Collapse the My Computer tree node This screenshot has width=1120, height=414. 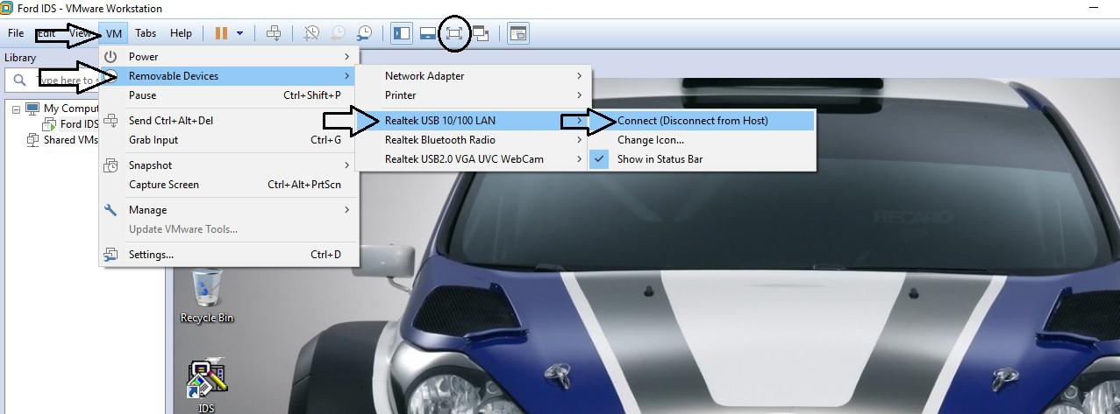pos(16,109)
